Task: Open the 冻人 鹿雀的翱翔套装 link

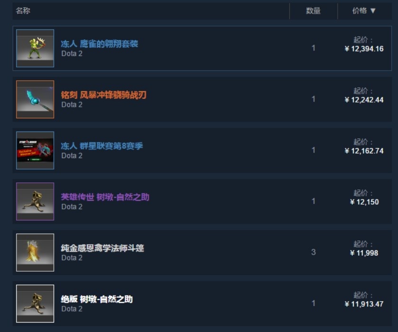Action: (100, 44)
